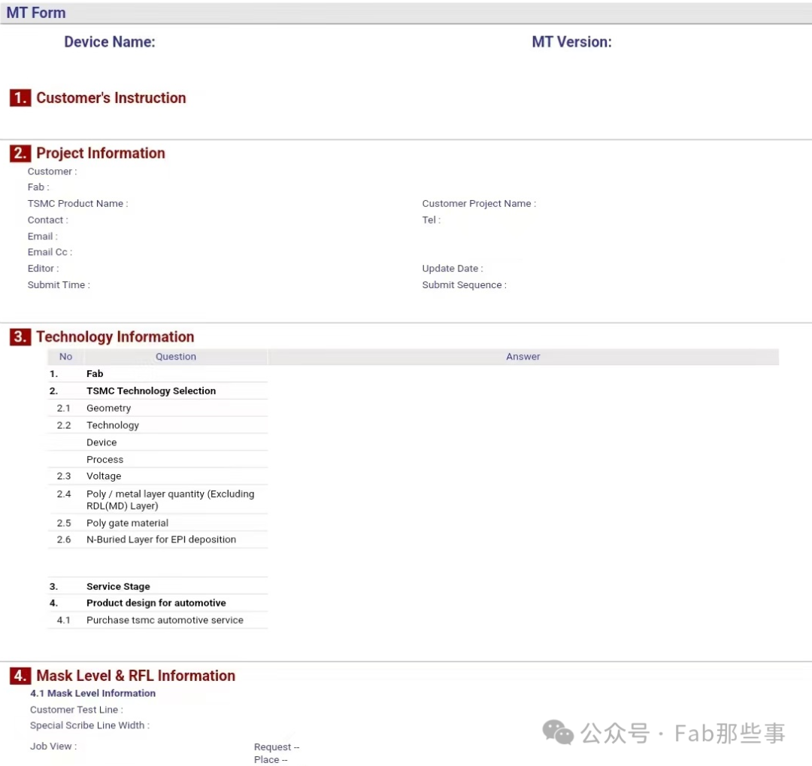Toggle the N-Buried Layer for EPI deposition row
This screenshot has width=812, height=766.
click(161, 540)
